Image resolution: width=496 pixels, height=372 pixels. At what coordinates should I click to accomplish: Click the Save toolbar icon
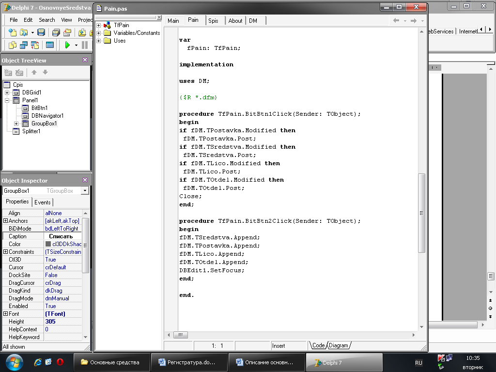tap(41, 32)
